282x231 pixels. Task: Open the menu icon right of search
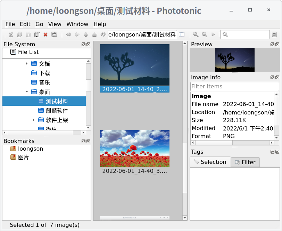(x=274, y=34)
